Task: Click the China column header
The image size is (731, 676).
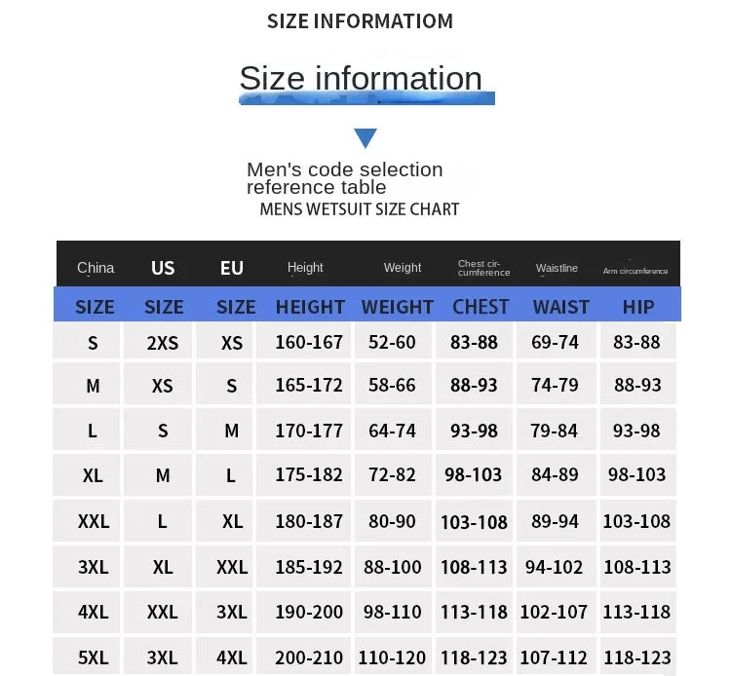Action: [x=96, y=268]
